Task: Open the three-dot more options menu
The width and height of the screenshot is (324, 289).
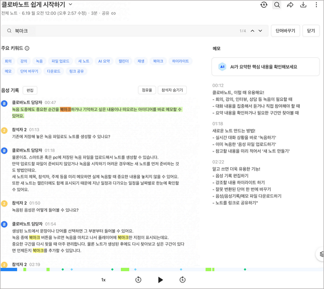Action: coord(316,5)
